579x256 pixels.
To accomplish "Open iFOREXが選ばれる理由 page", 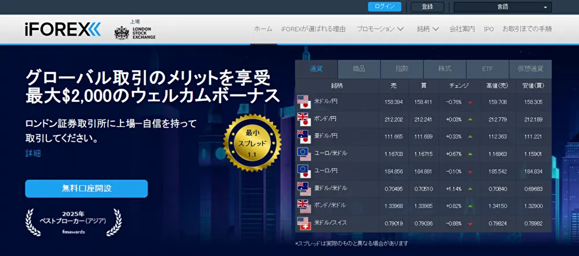I will (313, 29).
